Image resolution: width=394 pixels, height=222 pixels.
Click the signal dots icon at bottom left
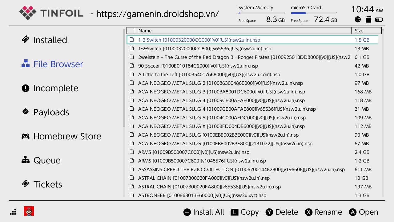(x=13, y=212)
